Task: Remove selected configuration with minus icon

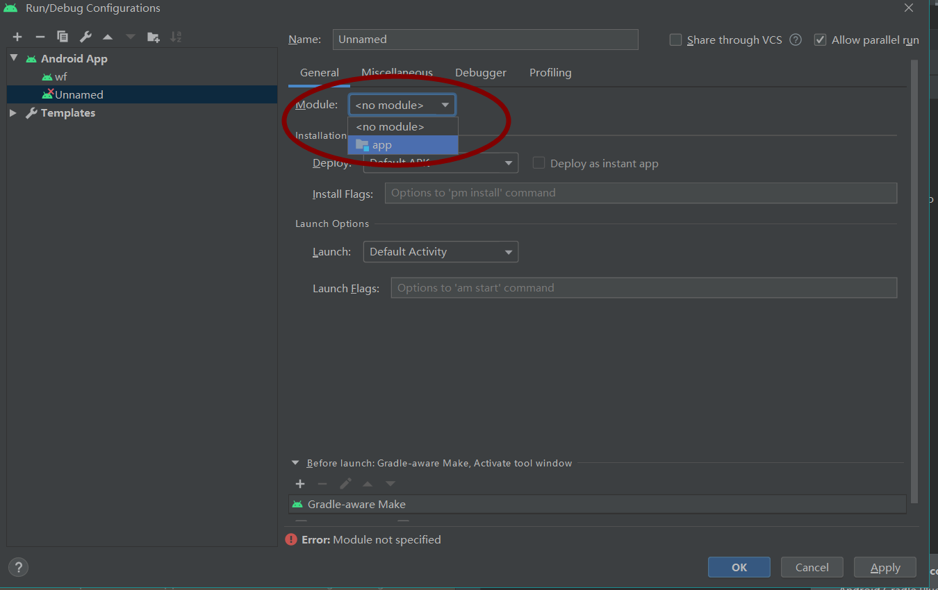Action: pos(40,37)
